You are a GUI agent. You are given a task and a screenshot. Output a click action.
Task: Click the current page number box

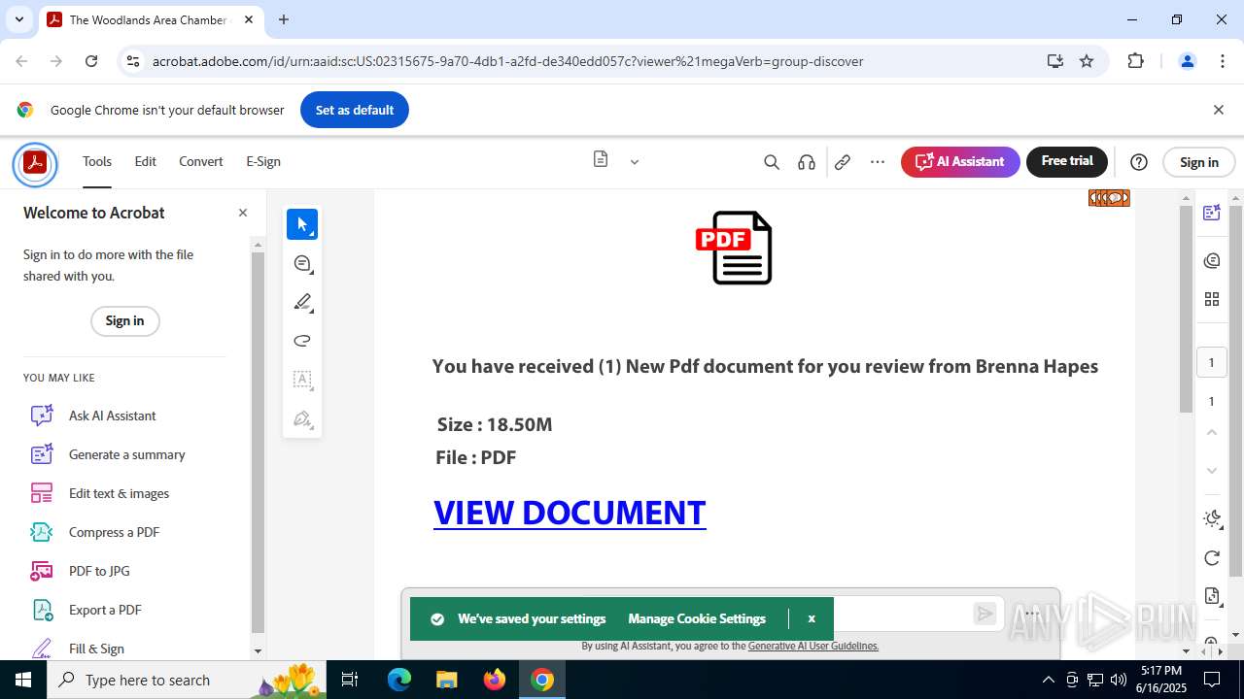coord(1211,362)
